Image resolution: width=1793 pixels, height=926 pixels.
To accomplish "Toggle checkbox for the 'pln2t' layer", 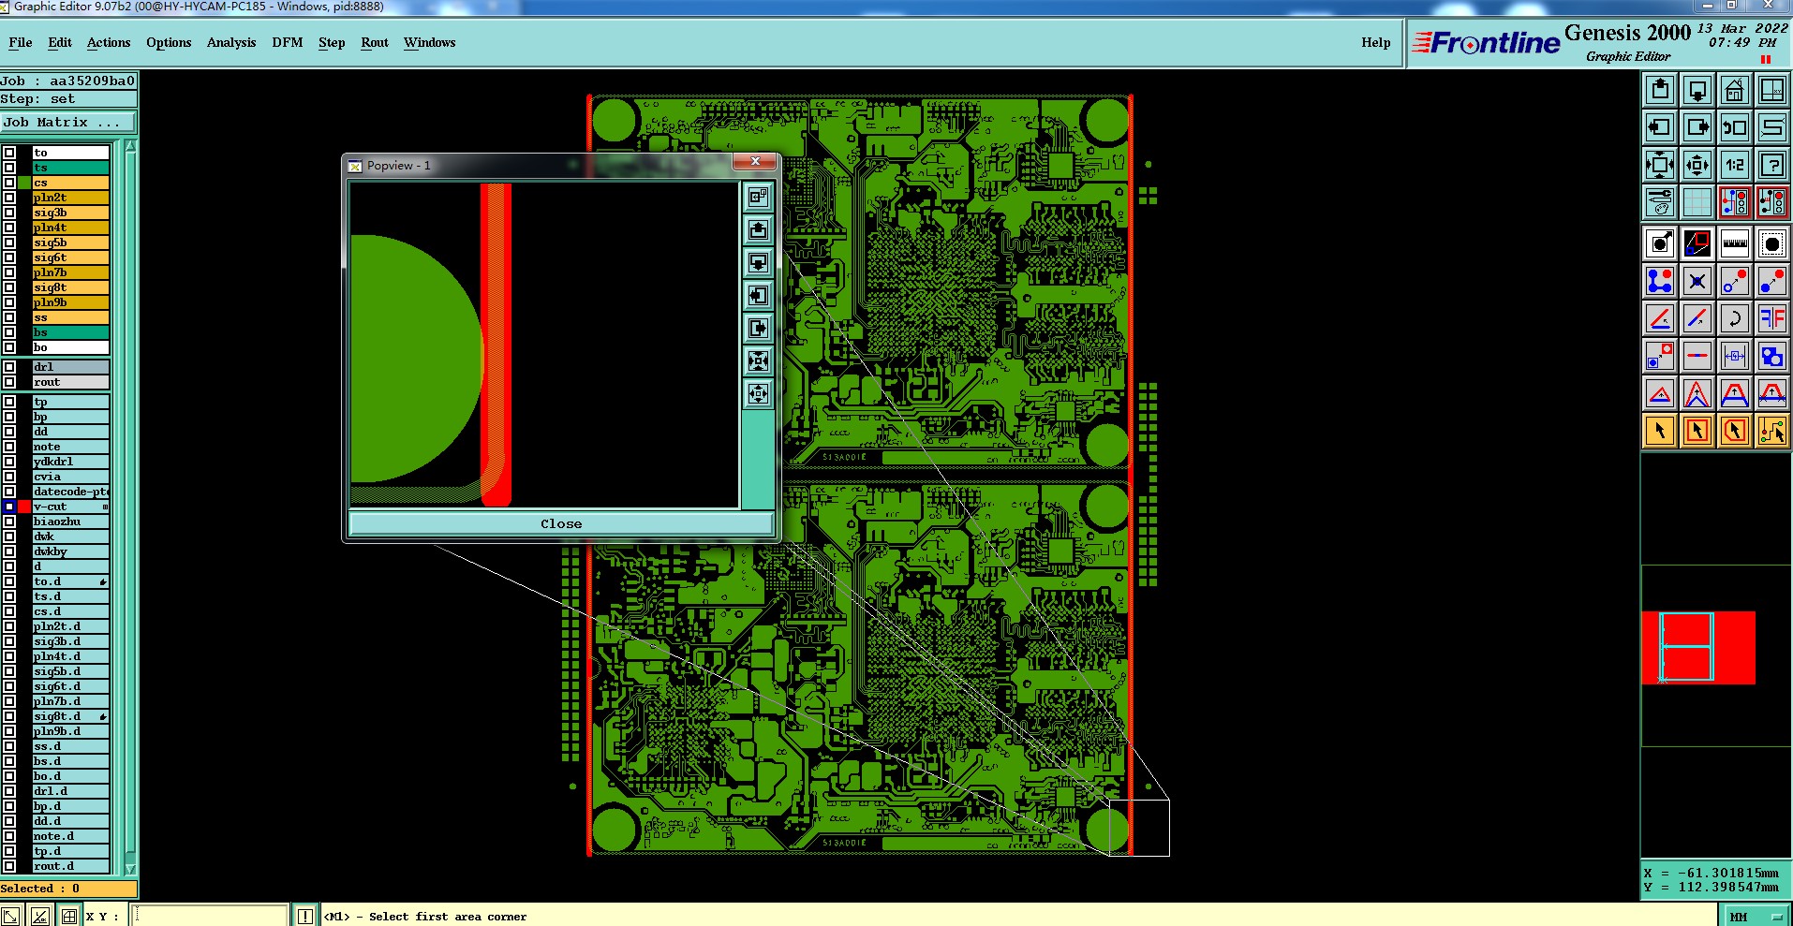I will point(9,198).
